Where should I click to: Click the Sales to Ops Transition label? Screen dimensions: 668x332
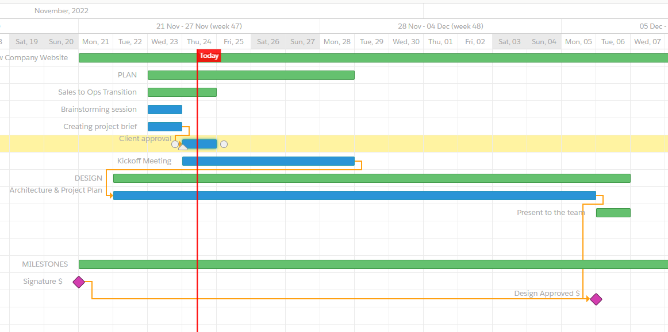coord(97,92)
